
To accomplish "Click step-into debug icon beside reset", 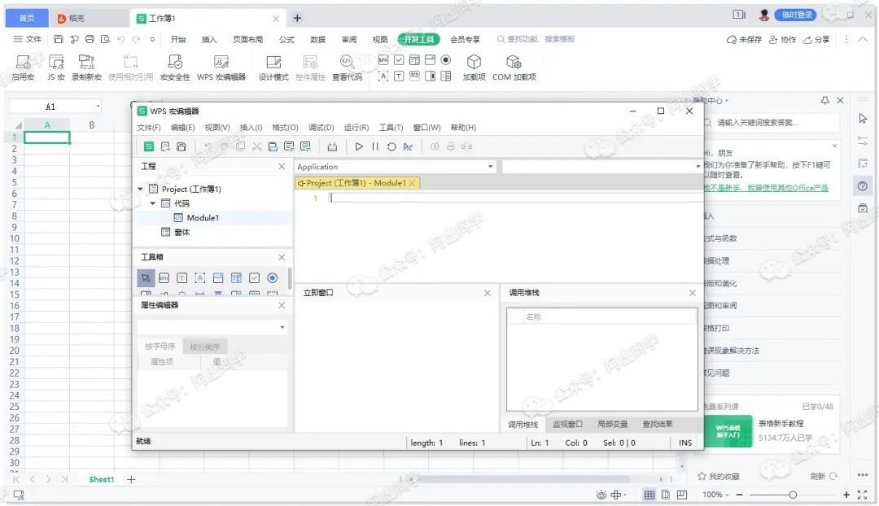I will click(x=408, y=146).
